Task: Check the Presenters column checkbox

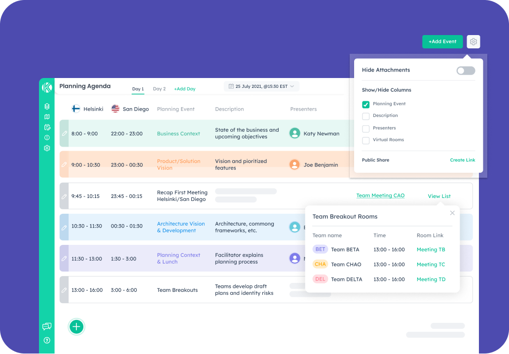Action: [365, 128]
